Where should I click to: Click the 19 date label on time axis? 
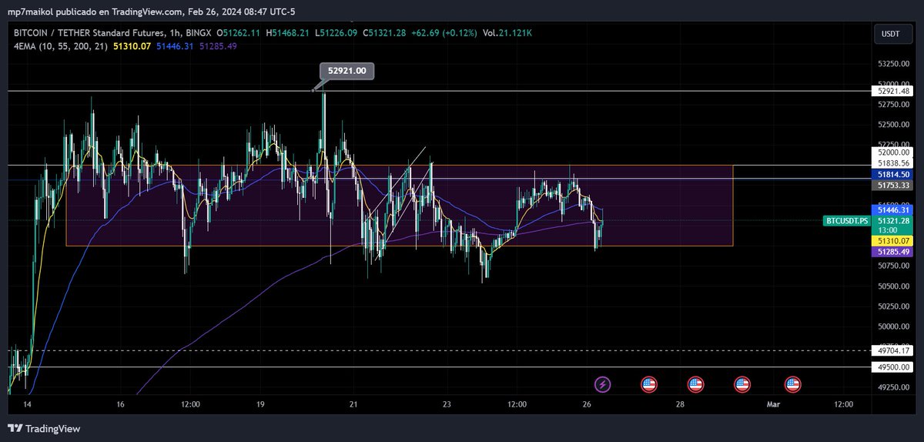261,404
